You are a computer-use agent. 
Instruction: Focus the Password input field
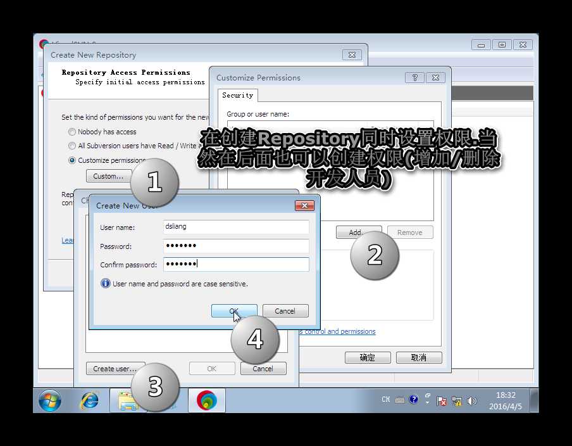[236, 245]
